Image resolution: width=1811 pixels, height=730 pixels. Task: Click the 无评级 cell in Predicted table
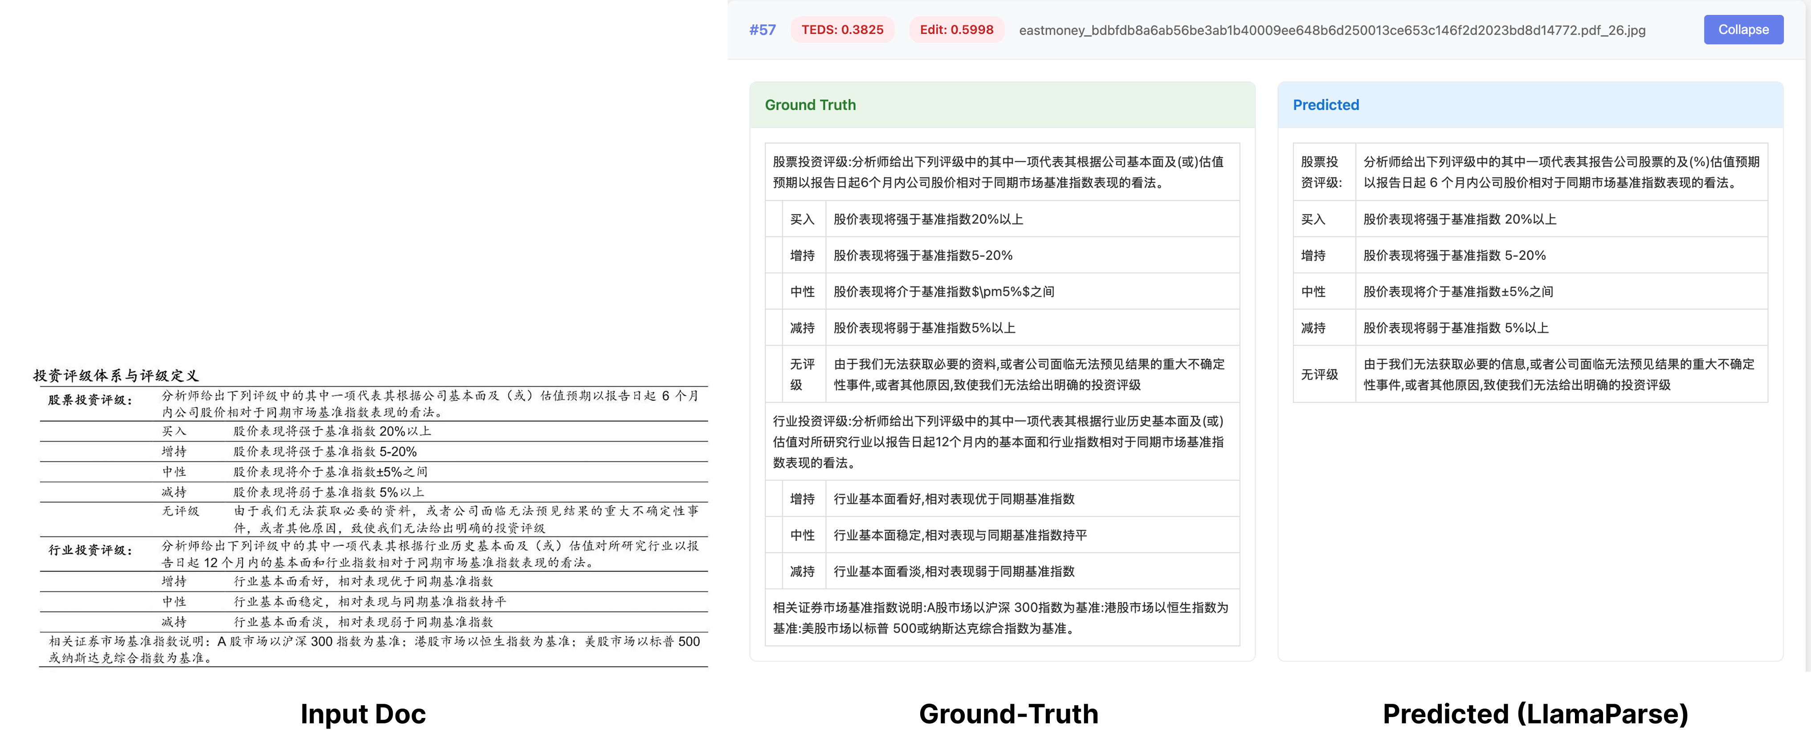tap(1319, 374)
